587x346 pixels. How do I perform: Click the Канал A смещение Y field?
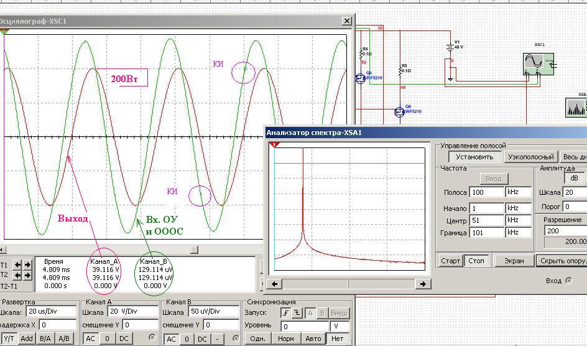[142, 325]
